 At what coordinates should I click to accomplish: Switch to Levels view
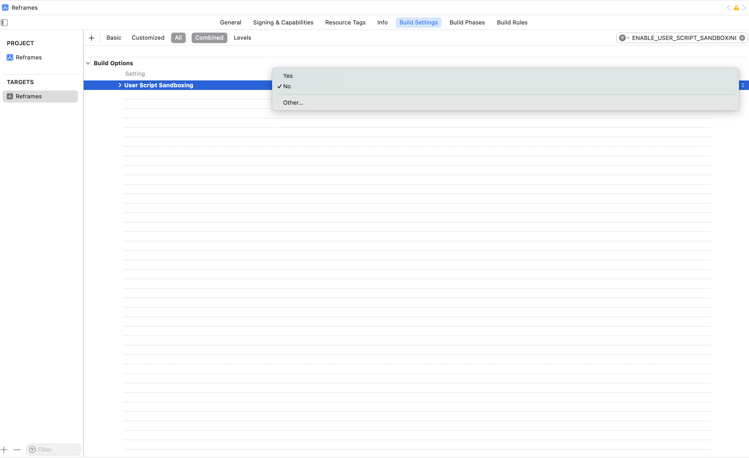point(242,38)
